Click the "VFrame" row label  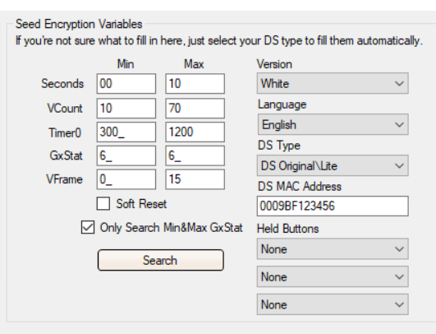coord(65,179)
